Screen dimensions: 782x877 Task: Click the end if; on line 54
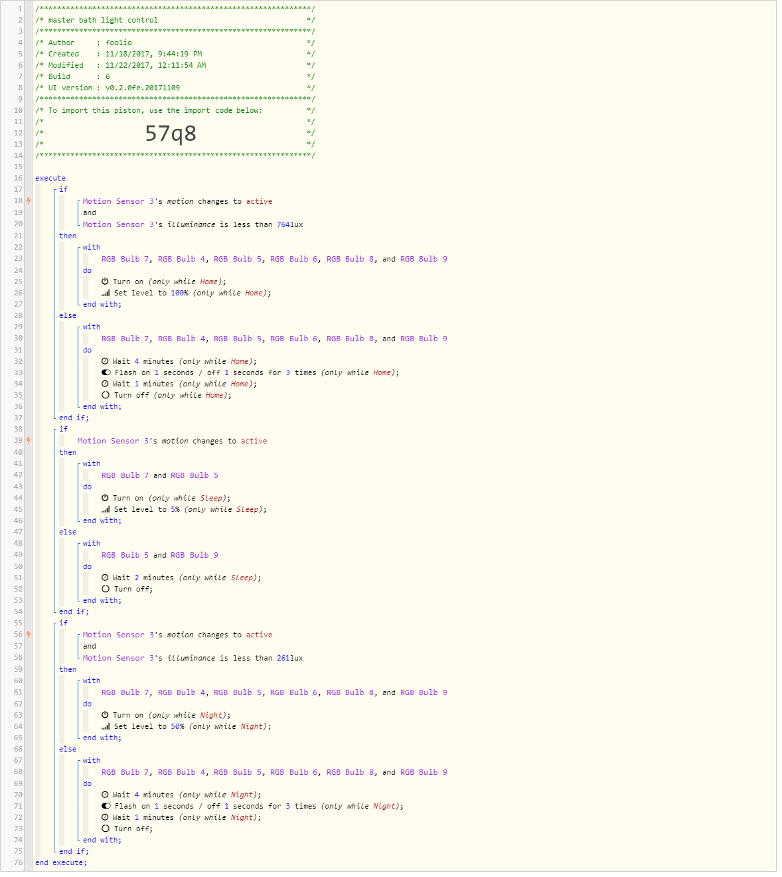pos(74,611)
